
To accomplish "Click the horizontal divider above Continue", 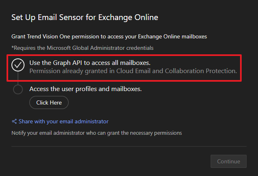I will coord(129,146).
